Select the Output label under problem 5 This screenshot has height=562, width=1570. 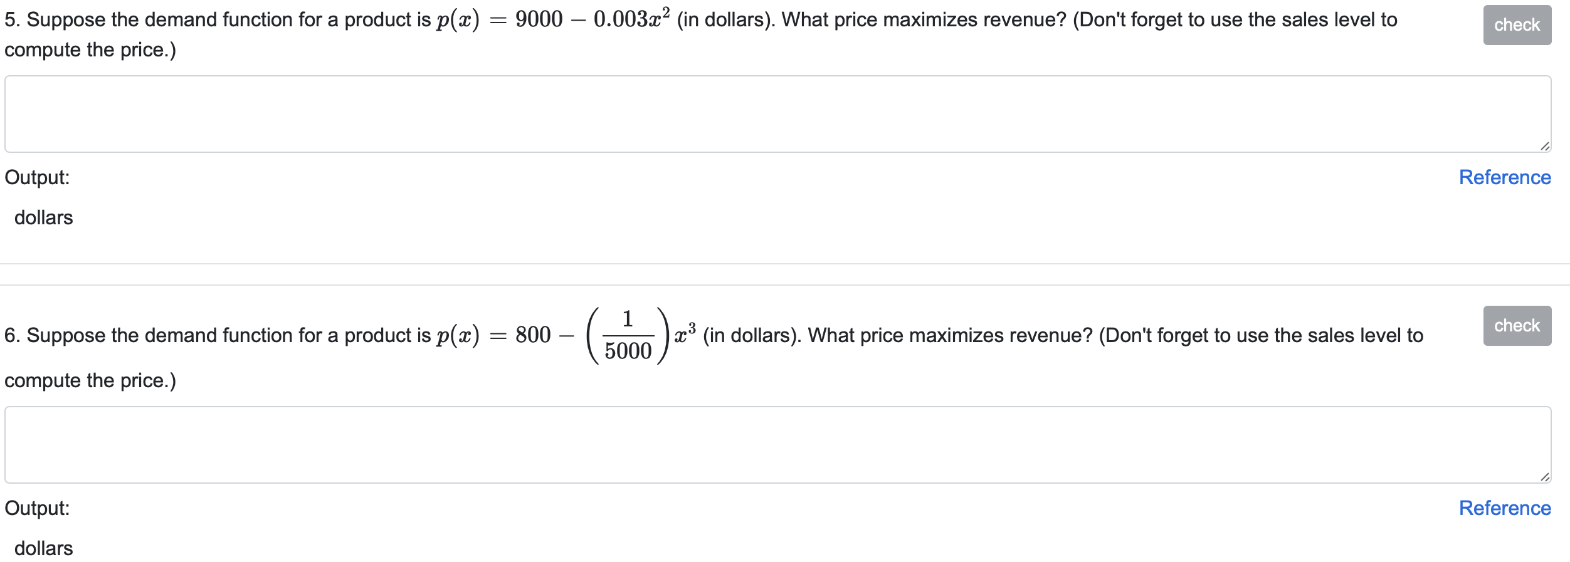[x=36, y=179]
